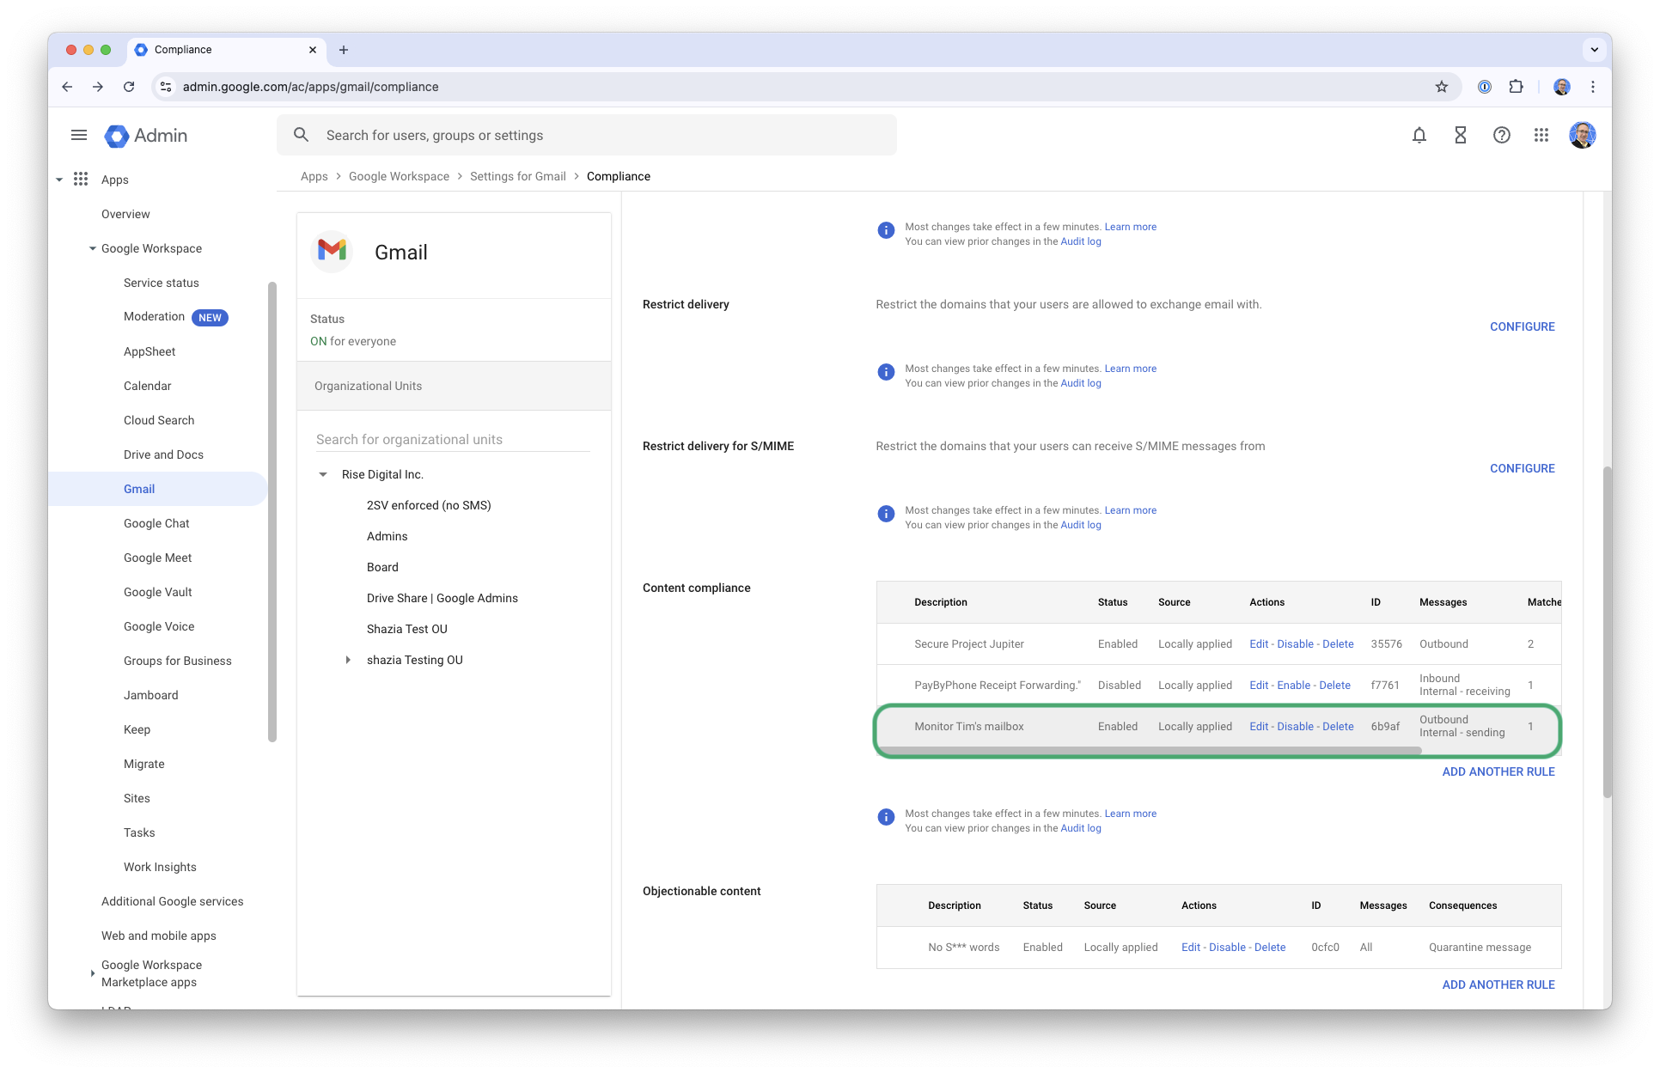
Task: Open the notifications bell
Action: [1419, 135]
